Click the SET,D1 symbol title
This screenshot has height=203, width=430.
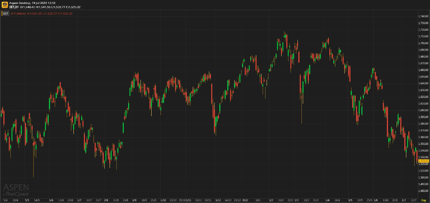14,7
